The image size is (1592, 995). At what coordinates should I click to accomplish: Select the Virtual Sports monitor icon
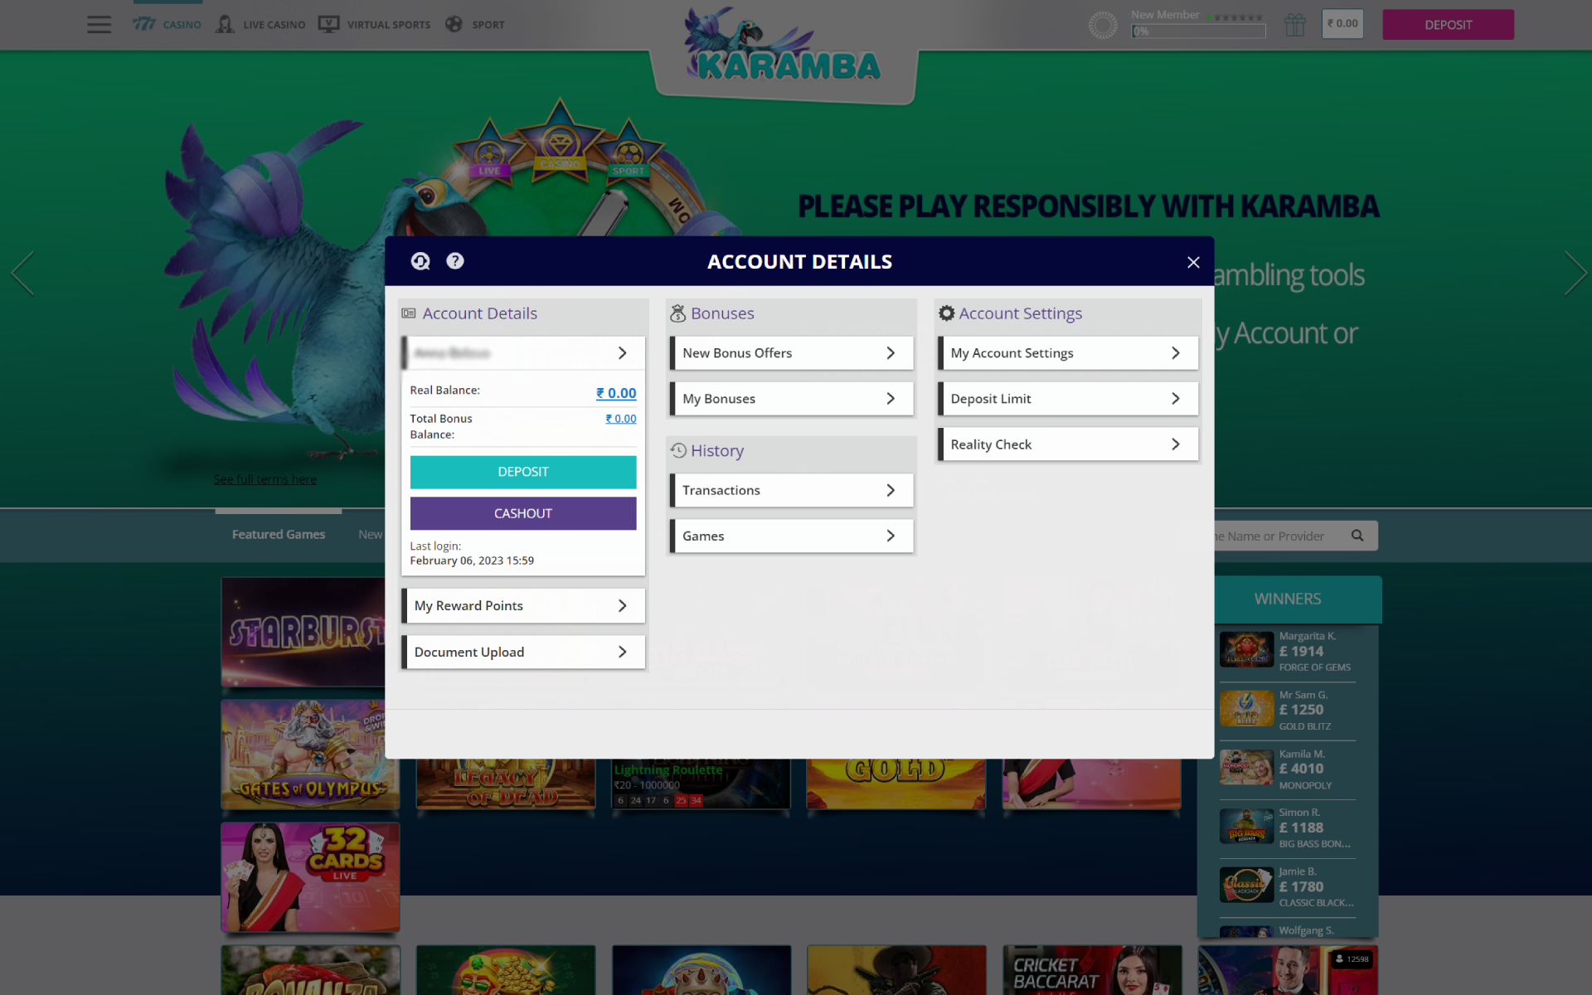(329, 23)
